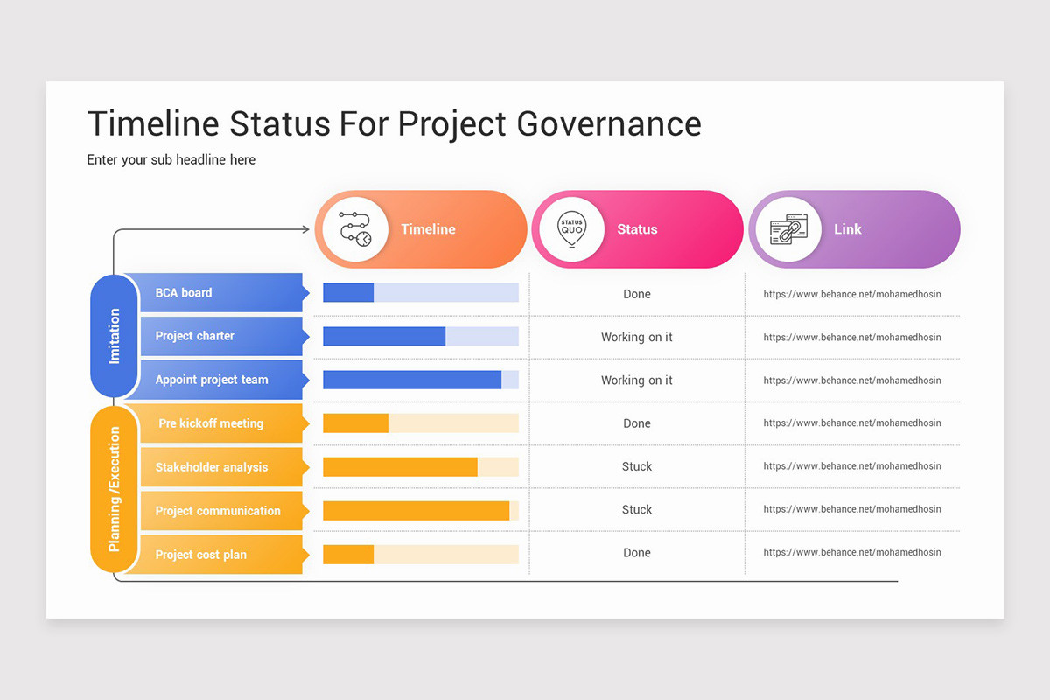Expand the Link column header
This screenshot has width=1050, height=700.
(847, 229)
